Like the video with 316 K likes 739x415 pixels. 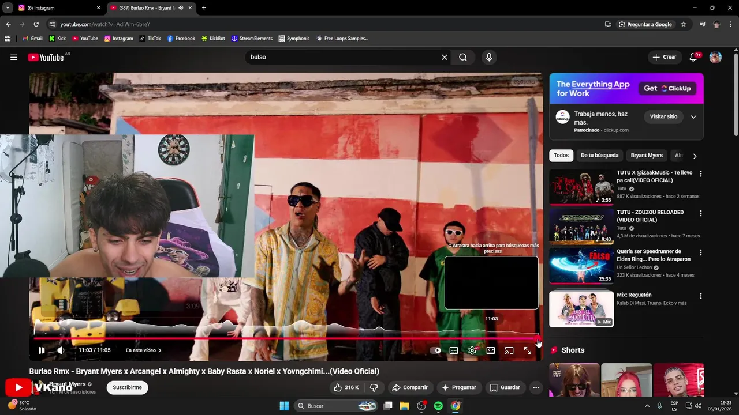346,387
